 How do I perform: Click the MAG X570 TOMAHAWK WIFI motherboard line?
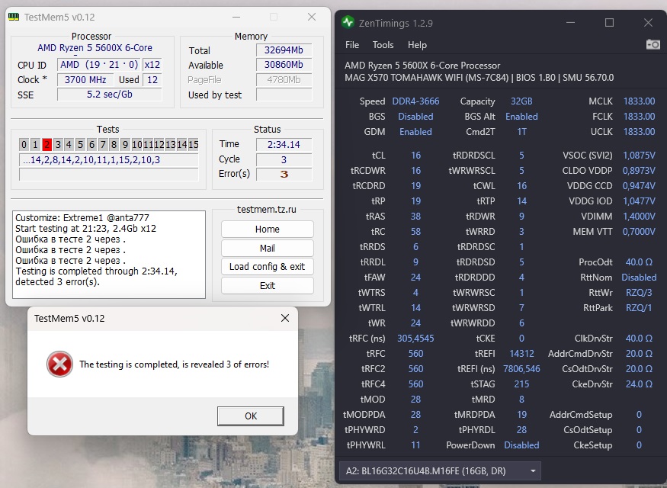(x=479, y=78)
